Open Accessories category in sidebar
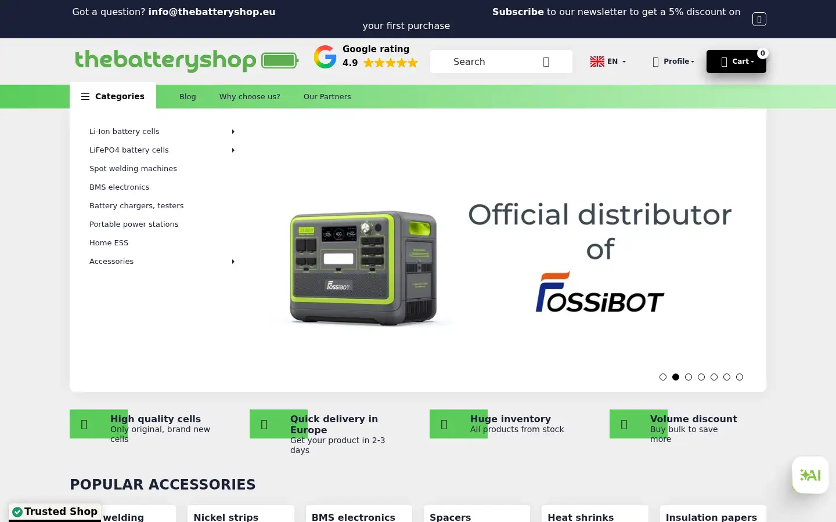 click(111, 262)
